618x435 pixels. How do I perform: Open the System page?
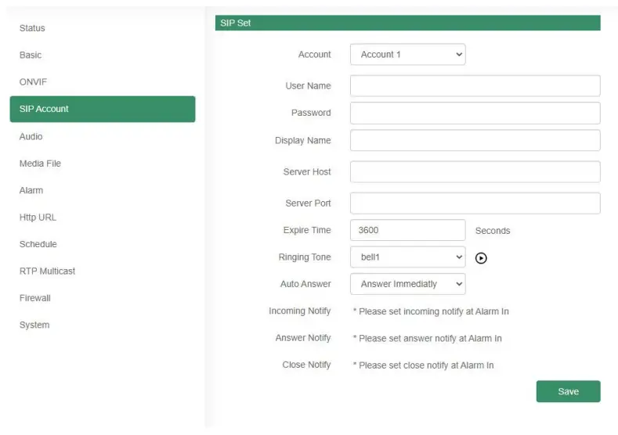[x=34, y=325]
